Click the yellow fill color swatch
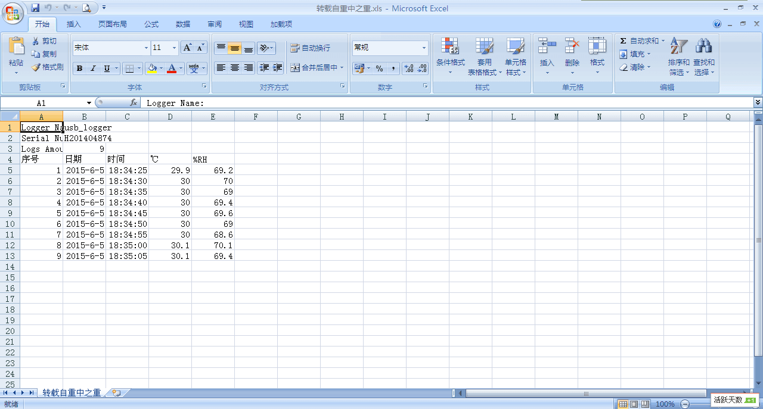 tap(153, 68)
